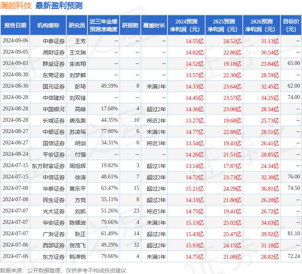
Task: Click target price 81.10
Action: (x=294, y=233)
